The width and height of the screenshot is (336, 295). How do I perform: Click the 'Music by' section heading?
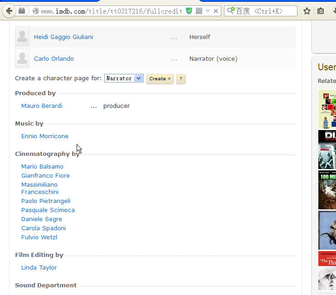(x=29, y=124)
